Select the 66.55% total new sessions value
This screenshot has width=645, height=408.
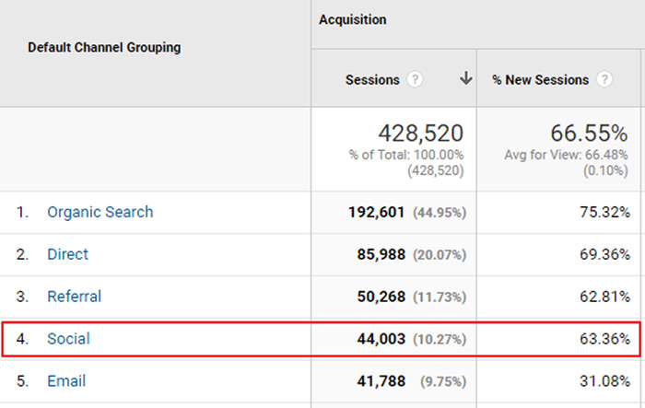pyautogui.click(x=589, y=134)
